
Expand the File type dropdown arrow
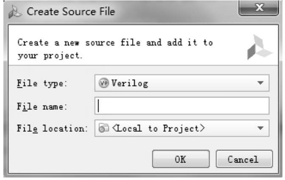(x=260, y=83)
